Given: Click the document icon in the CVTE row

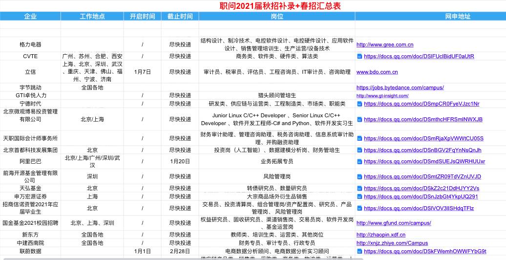Looking at the screenshot, I should coord(359,56).
